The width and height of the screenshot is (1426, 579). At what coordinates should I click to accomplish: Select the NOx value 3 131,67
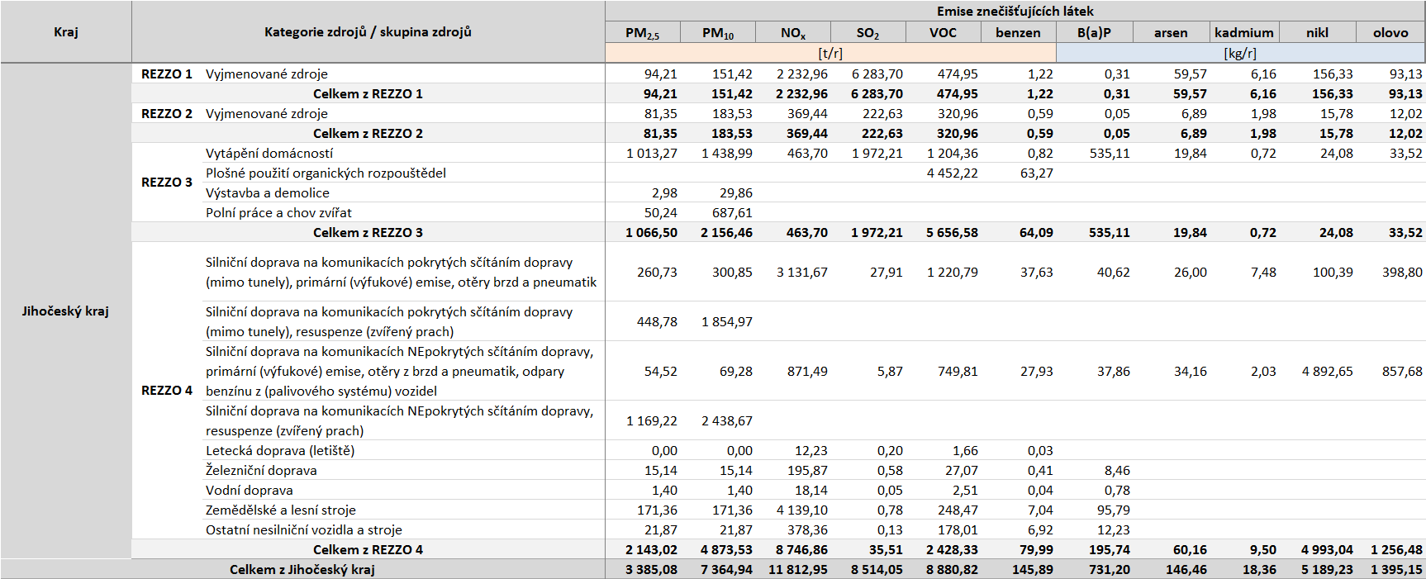pos(802,273)
